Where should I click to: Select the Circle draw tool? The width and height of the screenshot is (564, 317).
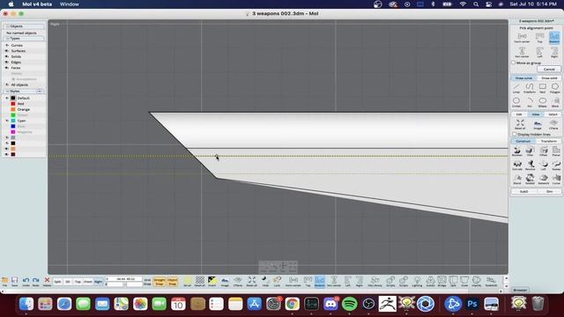tap(516, 102)
